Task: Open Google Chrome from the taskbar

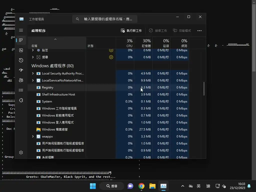Action: (x=141, y=186)
